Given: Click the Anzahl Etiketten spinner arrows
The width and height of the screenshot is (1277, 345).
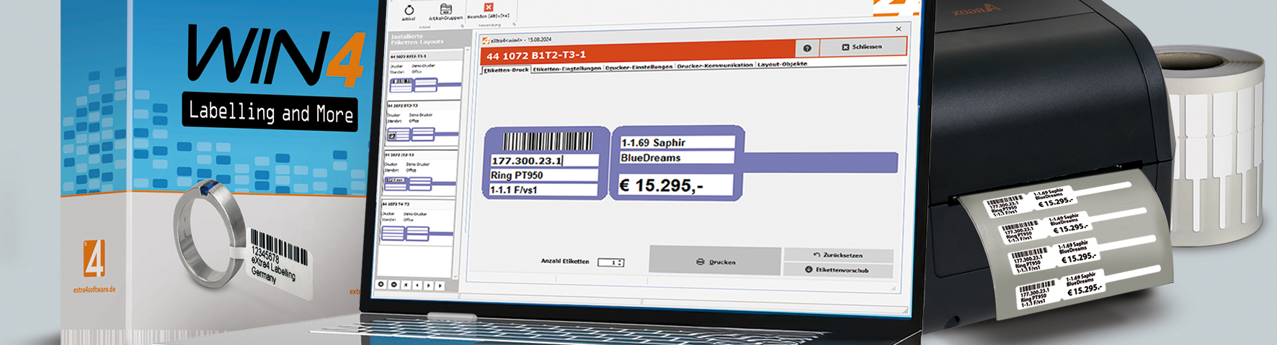Looking at the screenshot, I should pos(620,263).
